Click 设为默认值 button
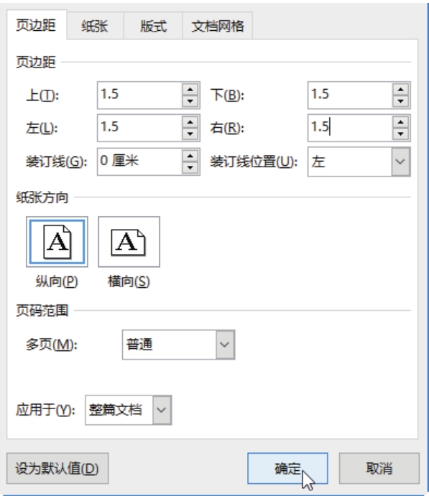Screen dimensions: 429x496 click(57, 468)
